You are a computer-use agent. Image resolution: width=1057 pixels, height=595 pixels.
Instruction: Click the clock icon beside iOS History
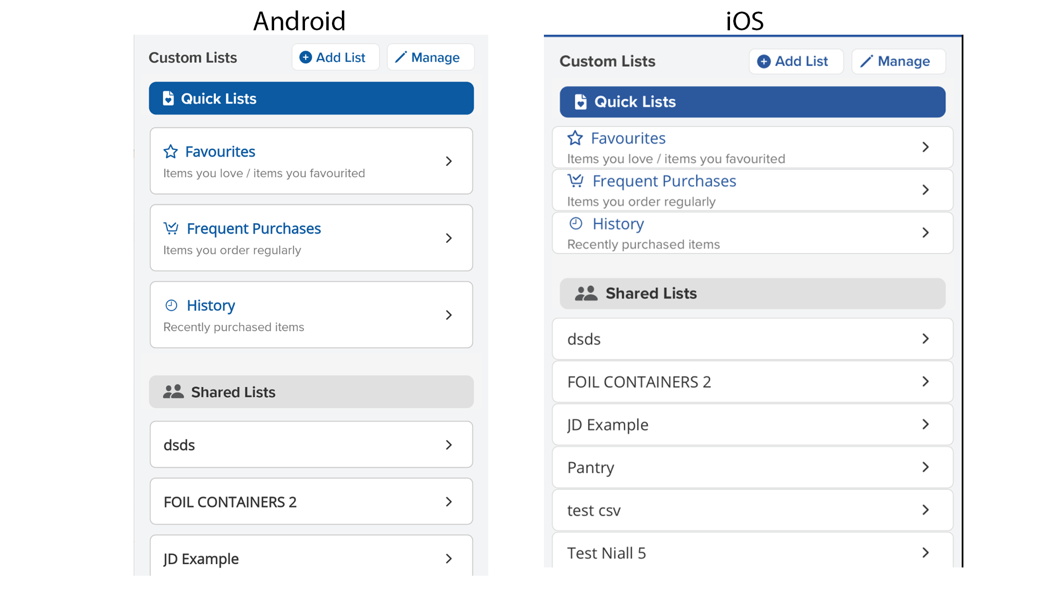(x=576, y=223)
